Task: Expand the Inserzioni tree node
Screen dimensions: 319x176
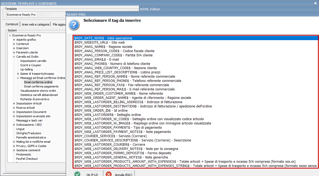Action: point(14,48)
